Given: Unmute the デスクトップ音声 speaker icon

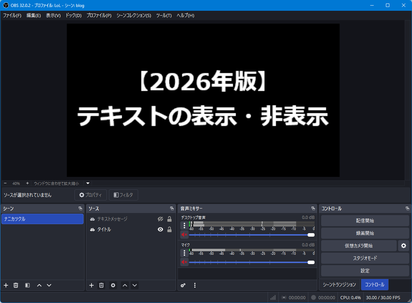Looking at the screenshot, I should (184, 235).
